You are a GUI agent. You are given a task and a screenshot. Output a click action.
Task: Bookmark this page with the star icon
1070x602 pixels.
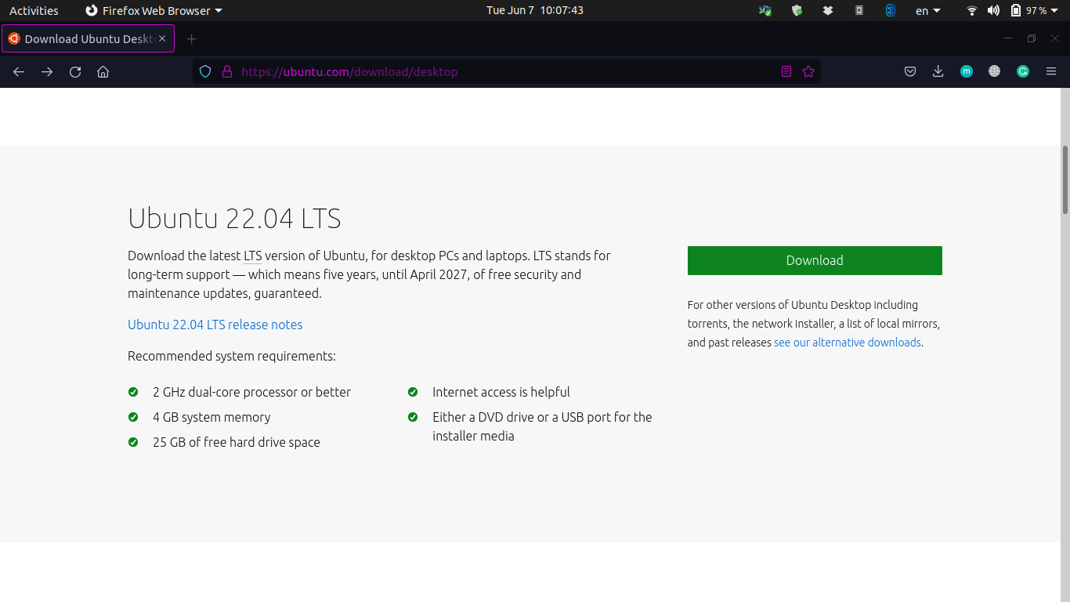click(808, 71)
